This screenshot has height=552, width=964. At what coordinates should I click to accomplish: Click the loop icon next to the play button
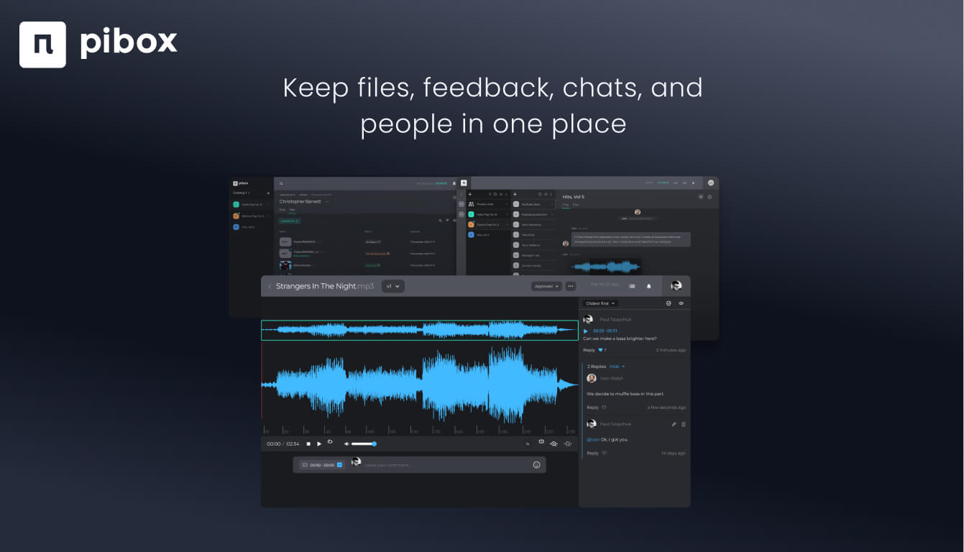pos(331,443)
